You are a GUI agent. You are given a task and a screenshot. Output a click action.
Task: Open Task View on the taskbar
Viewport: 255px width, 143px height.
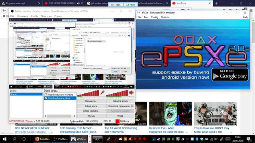coord(24,139)
